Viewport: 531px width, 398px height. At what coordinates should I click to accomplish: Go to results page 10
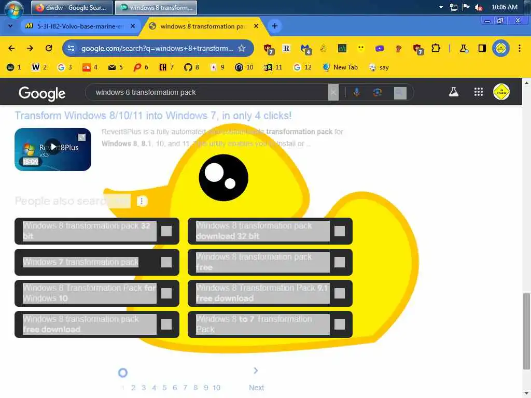(216, 388)
